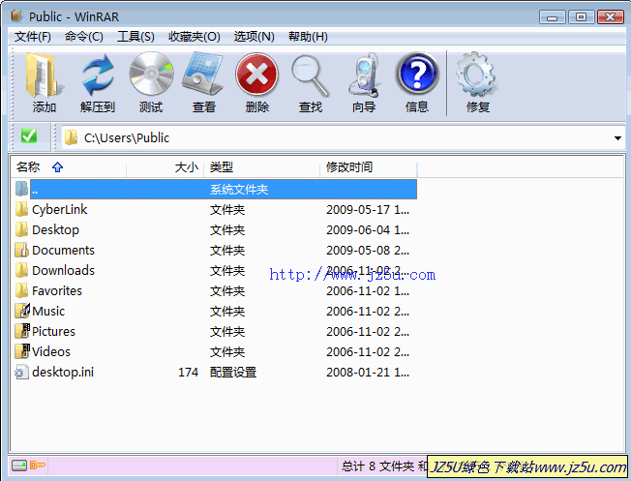Image resolution: width=631 pixels, height=481 pixels.
Task: Click the Downloads folder icon
Action: coord(21,270)
